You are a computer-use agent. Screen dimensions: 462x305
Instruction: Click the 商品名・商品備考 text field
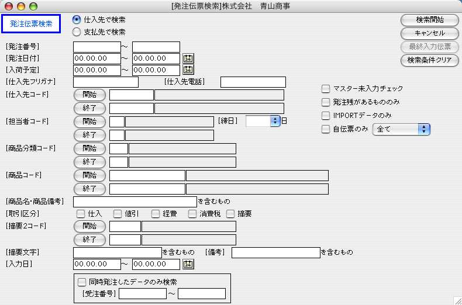click(x=135, y=202)
